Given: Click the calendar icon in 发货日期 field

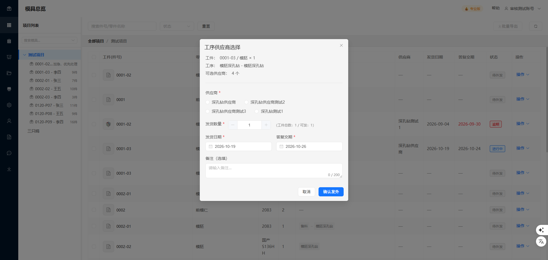Looking at the screenshot, I should [x=211, y=146].
